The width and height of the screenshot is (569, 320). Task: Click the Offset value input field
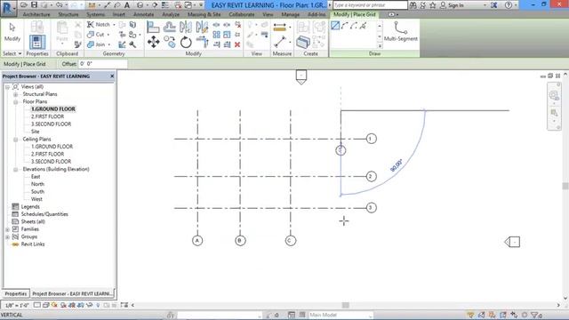[103, 64]
